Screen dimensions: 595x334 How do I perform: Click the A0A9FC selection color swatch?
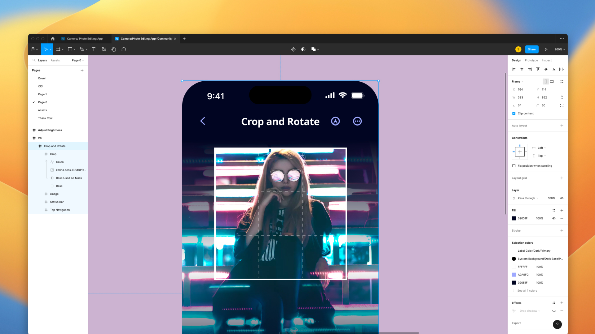514,275
